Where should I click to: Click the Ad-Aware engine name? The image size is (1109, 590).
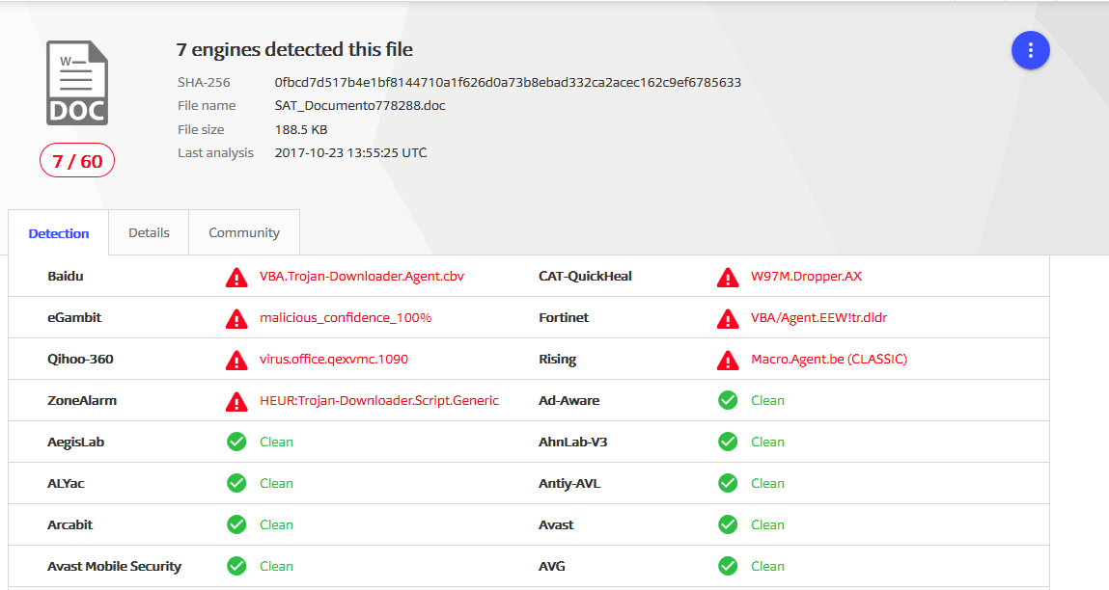click(x=568, y=401)
